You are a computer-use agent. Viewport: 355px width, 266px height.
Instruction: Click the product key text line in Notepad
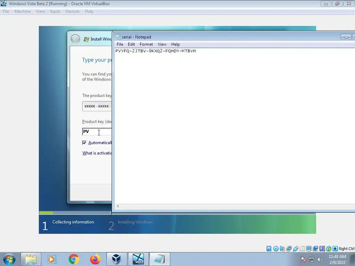tap(156, 51)
